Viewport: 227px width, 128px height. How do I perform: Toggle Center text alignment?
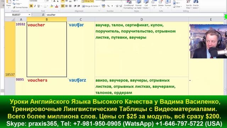66,6
